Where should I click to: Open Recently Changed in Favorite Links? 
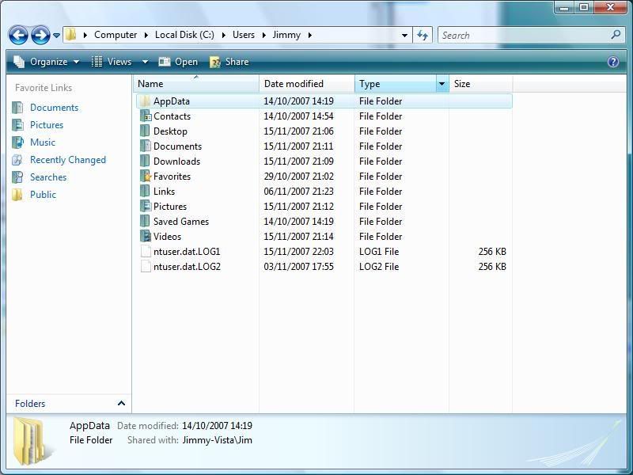tap(68, 160)
